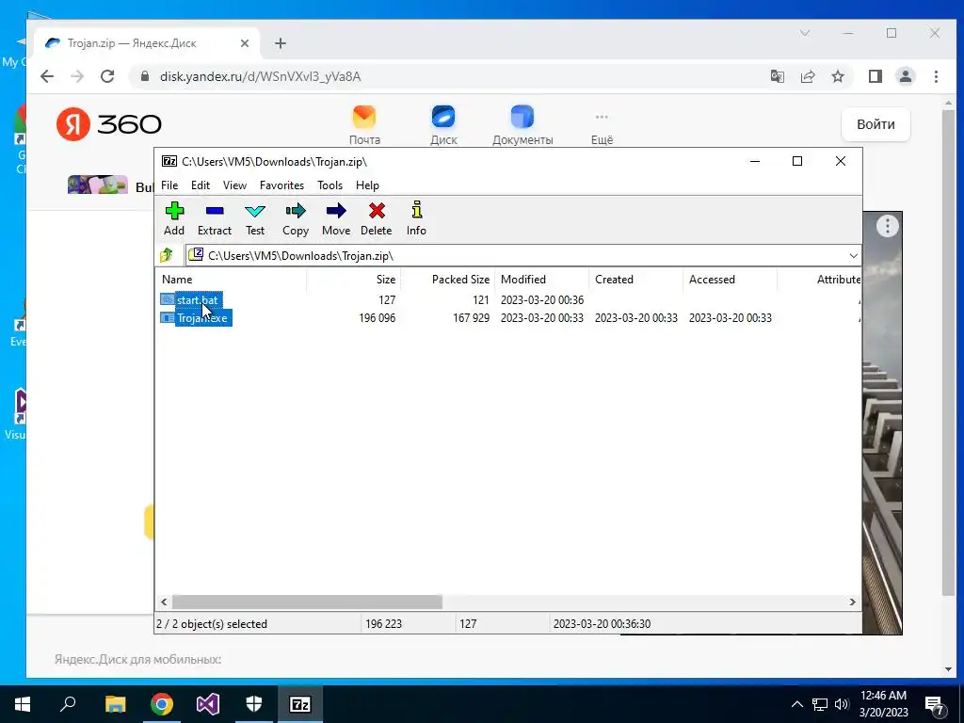
Task: Click the Войти login button in Chrome
Action: point(876,124)
